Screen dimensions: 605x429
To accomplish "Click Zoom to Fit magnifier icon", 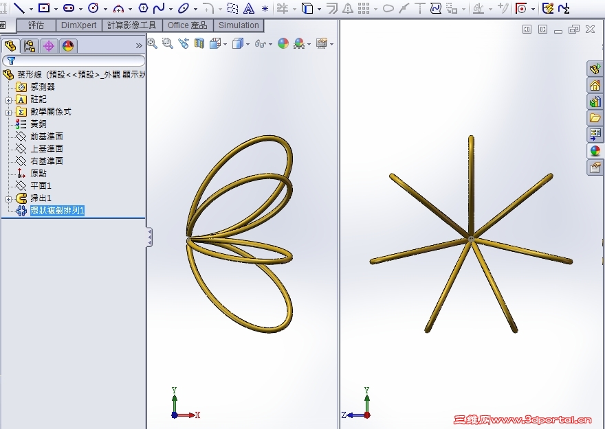I will pos(152,43).
